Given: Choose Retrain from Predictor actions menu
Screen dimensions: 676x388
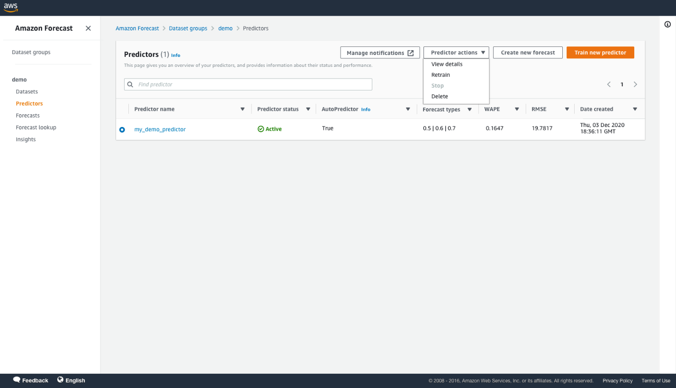Looking at the screenshot, I should pos(441,75).
